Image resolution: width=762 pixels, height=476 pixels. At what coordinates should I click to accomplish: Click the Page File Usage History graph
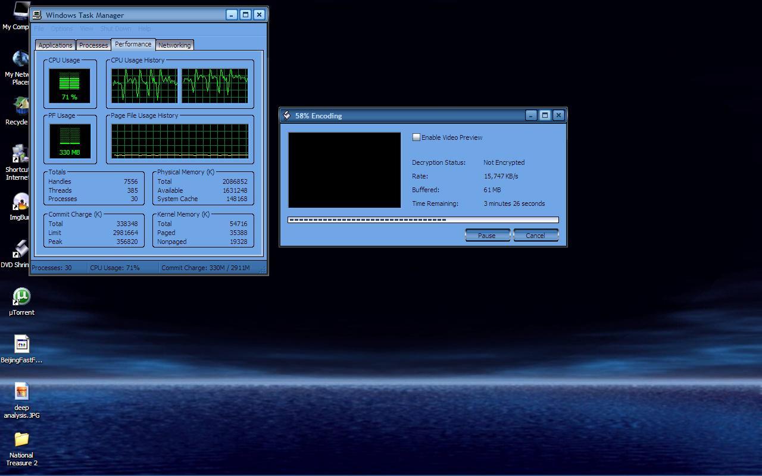click(180, 141)
